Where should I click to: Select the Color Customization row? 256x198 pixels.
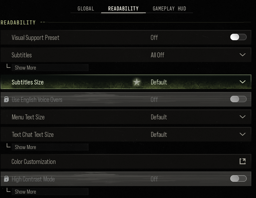coord(126,162)
